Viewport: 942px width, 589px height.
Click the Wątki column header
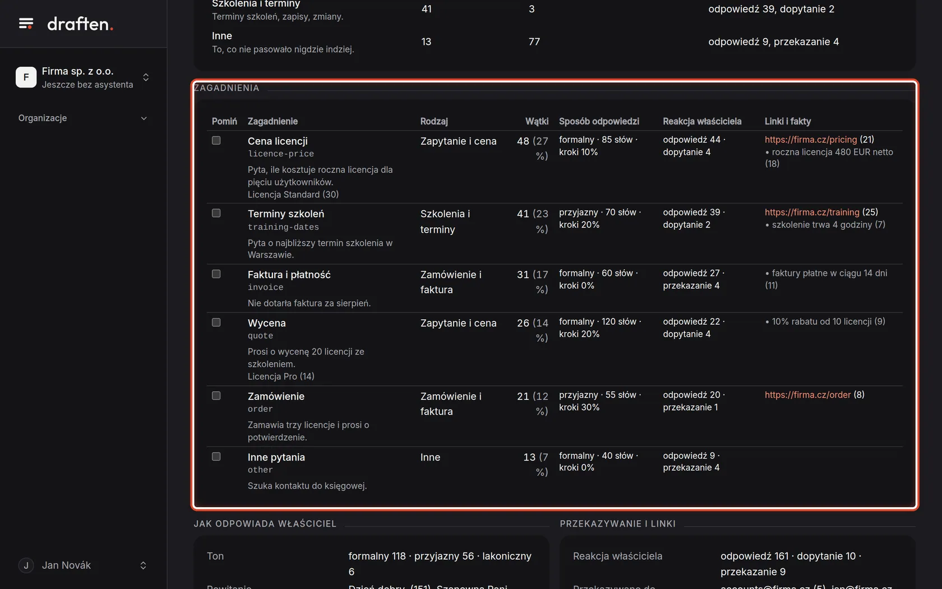click(537, 121)
